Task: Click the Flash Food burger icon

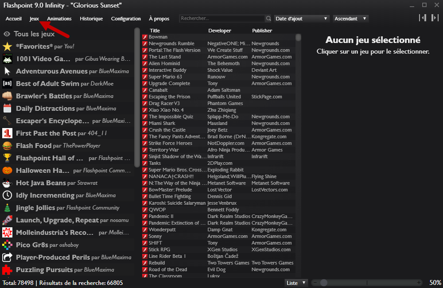Action: [8, 146]
